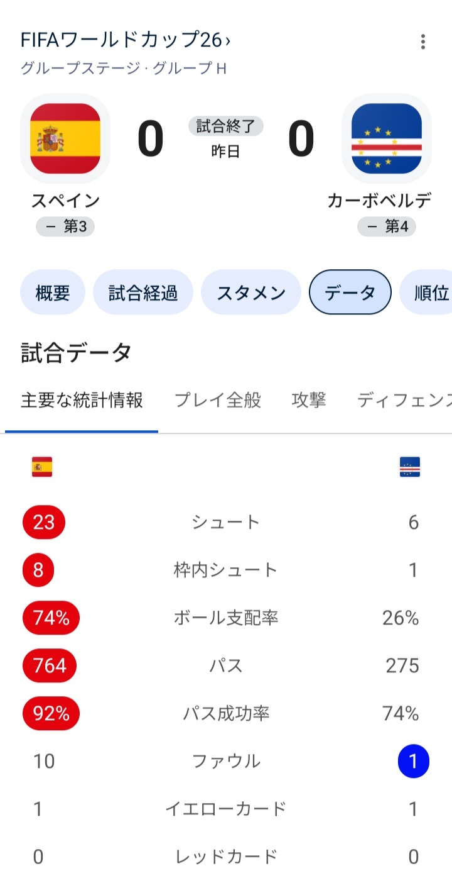Tap the red 74% possession pill

(x=51, y=618)
